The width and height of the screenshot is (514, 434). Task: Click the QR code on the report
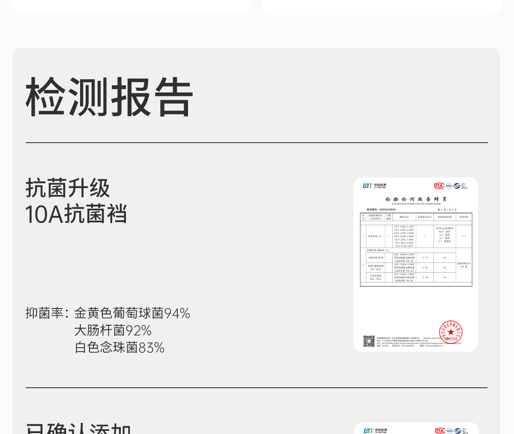[369, 341]
